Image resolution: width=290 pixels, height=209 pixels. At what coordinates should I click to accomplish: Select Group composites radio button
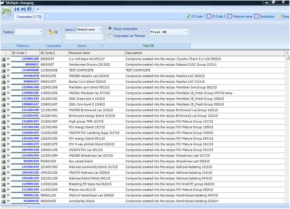click(110, 28)
